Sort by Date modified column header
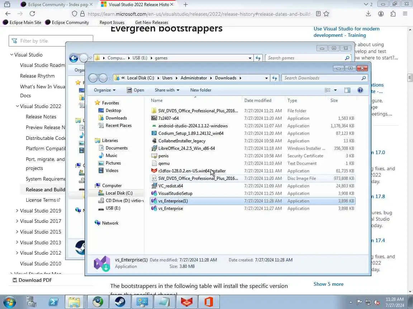413x309 pixels. (x=258, y=100)
